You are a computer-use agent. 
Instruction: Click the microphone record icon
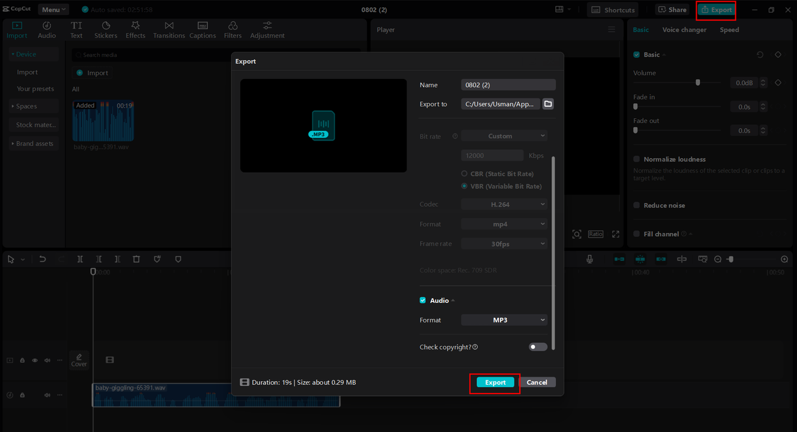tap(590, 259)
